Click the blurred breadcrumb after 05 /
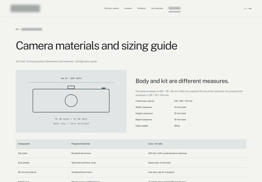The width and height of the screenshot is (262, 182). coord(32,29)
